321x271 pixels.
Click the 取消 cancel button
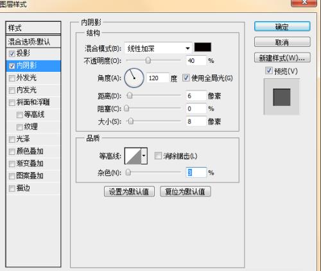[x=282, y=42]
